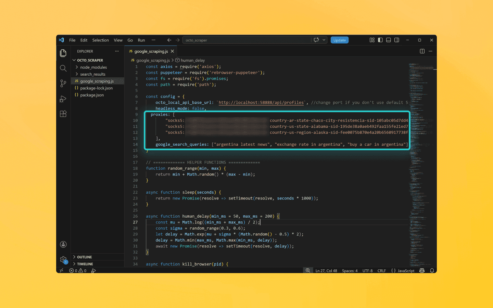
Task: Split the editor using the split icon
Action: coord(422,51)
